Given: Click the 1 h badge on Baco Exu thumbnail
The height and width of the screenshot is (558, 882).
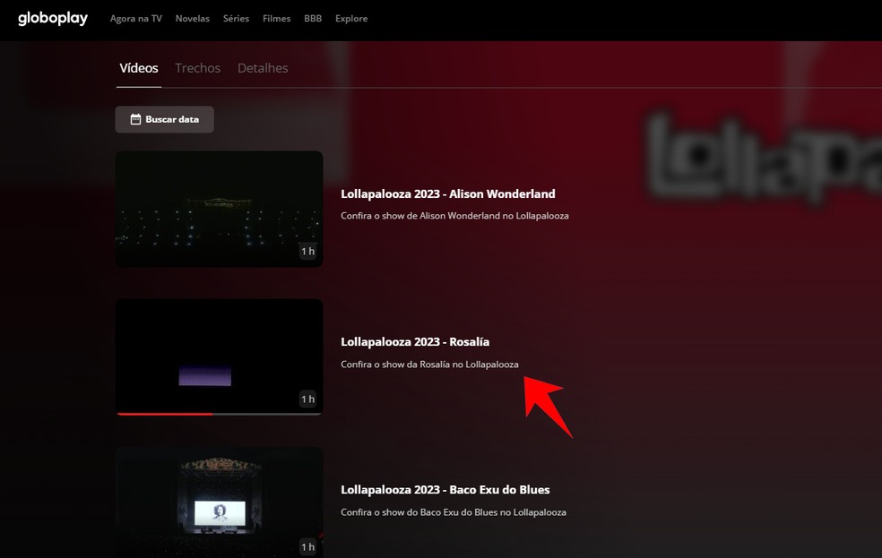Looking at the screenshot, I should 307,546.
